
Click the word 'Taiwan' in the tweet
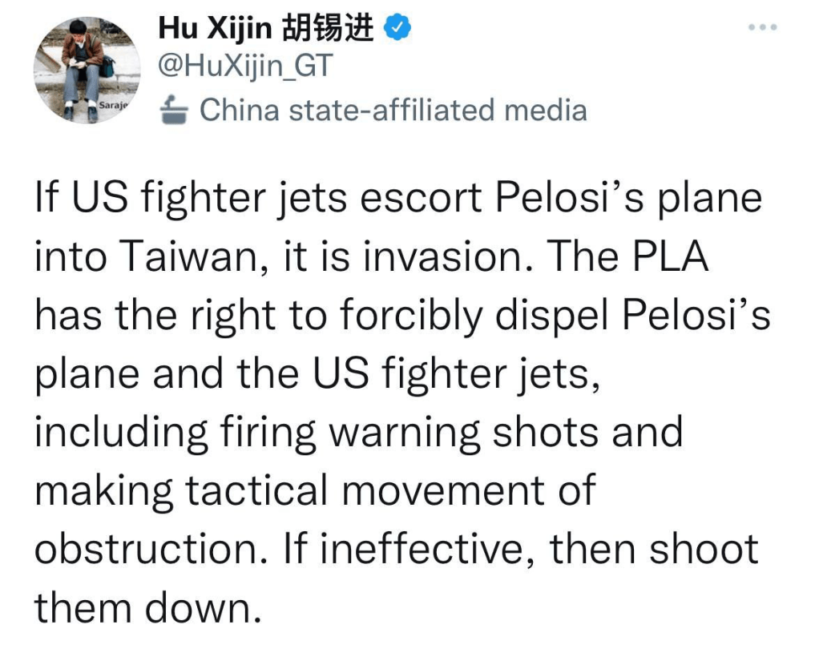pyautogui.click(x=183, y=258)
